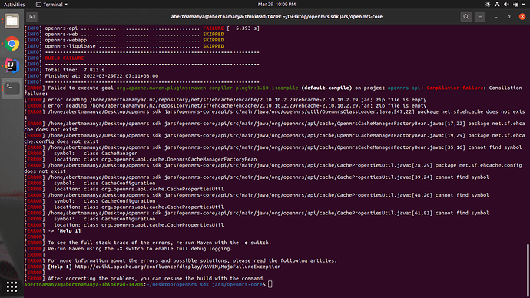Click the brightness indicator in the top bar

pyautogui.click(x=488, y=5)
